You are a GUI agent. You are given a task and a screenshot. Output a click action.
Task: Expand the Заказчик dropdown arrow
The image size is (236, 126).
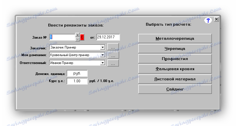click(103, 47)
